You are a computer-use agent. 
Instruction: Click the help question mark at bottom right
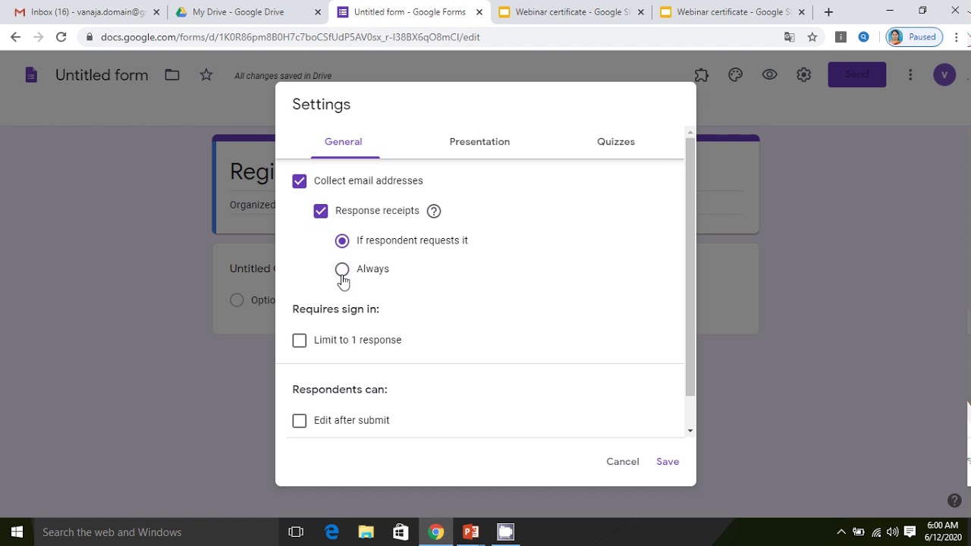click(x=954, y=500)
